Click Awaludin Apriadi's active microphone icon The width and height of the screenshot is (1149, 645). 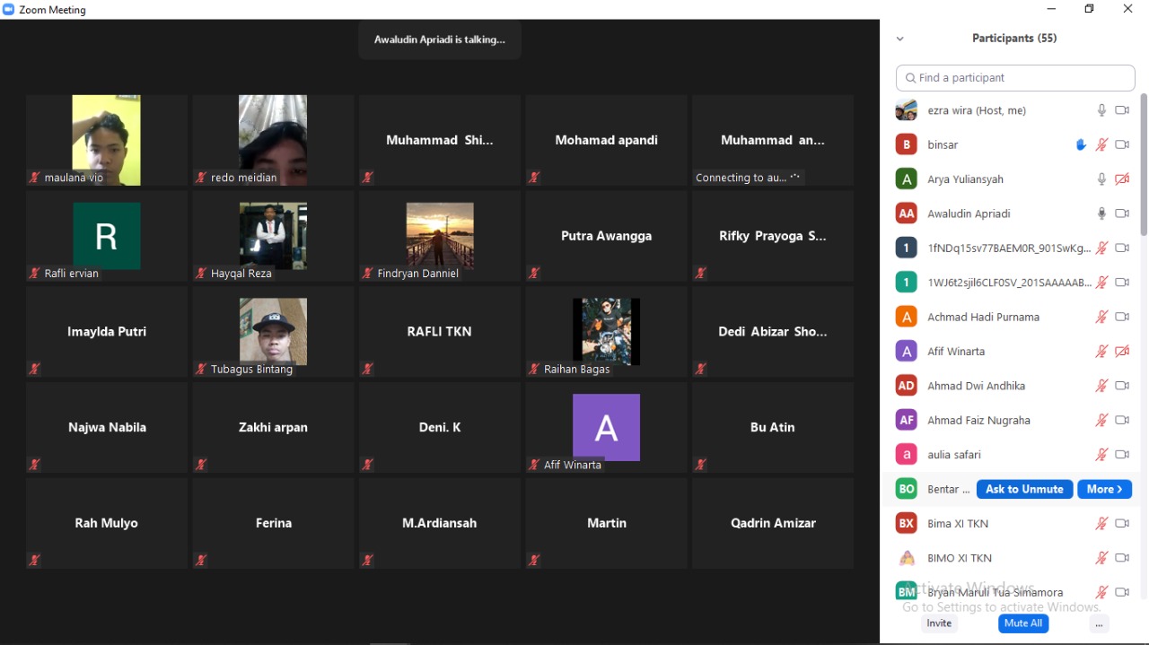pyautogui.click(x=1101, y=214)
